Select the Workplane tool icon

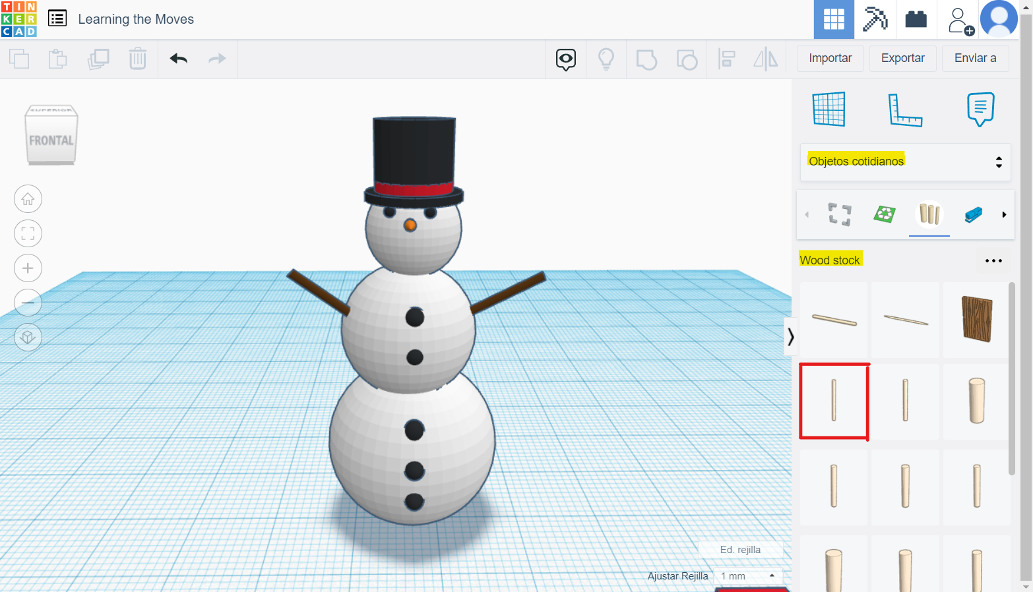829,109
